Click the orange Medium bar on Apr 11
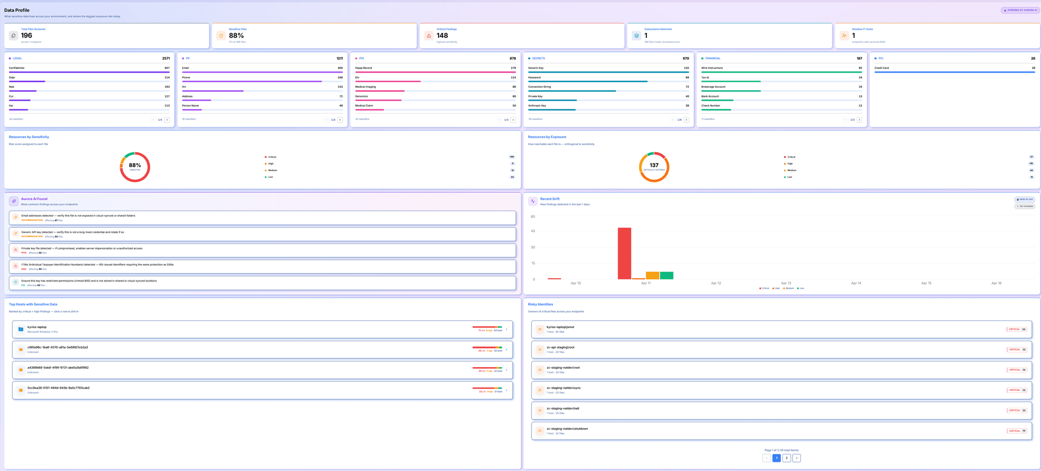Screen dimensions: 1041x471 click(x=652, y=276)
